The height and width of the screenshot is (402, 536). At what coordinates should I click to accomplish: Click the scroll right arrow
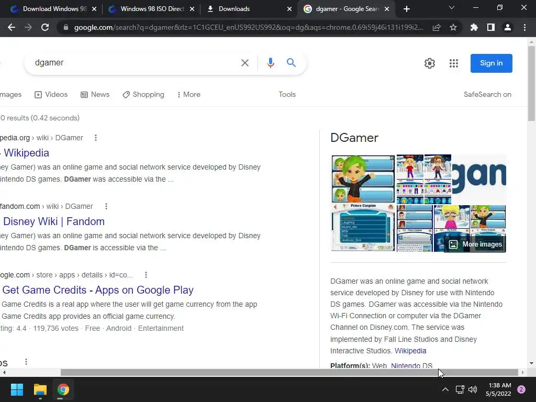coord(523,372)
